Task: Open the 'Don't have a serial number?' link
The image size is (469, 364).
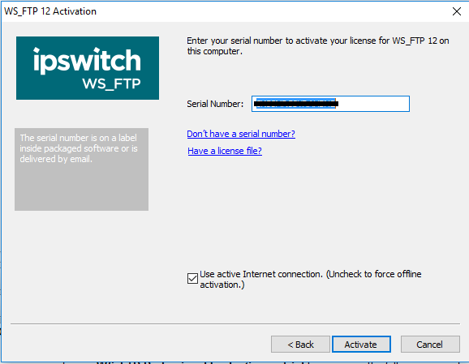Action: 241,134
